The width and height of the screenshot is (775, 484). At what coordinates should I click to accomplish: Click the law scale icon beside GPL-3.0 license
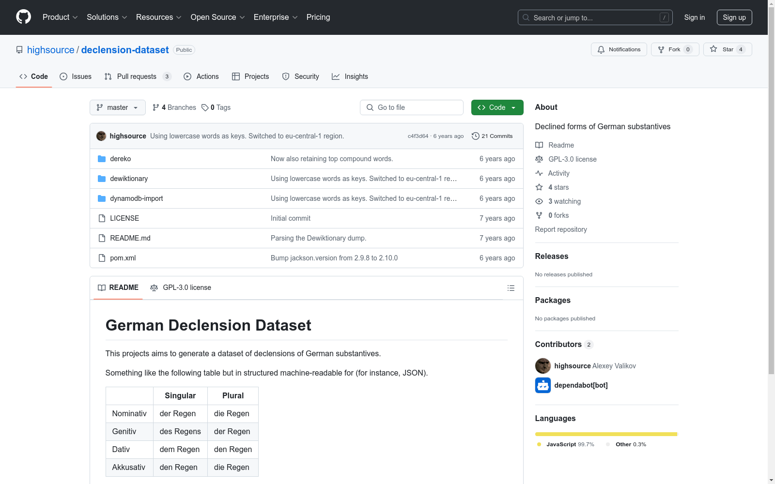[539, 159]
